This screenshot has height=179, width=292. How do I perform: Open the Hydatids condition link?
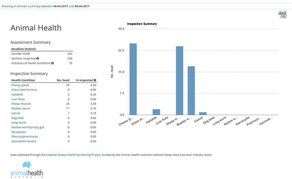17,94
